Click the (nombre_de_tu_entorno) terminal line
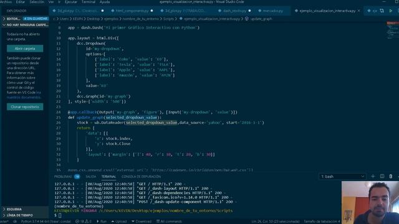The height and width of the screenshot is (224, 399). [79, 206]
